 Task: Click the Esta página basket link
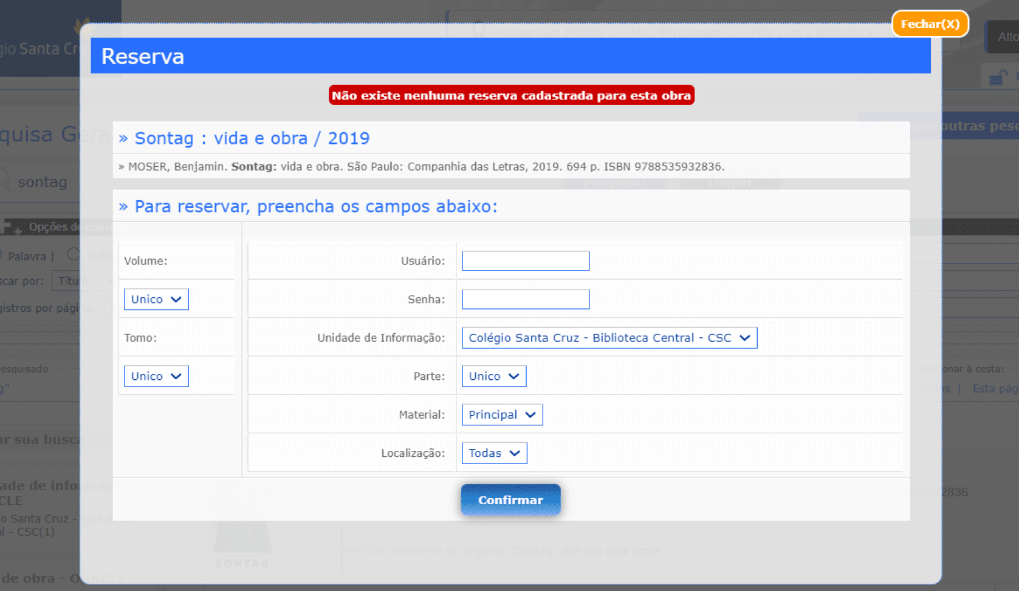[994, 388]
